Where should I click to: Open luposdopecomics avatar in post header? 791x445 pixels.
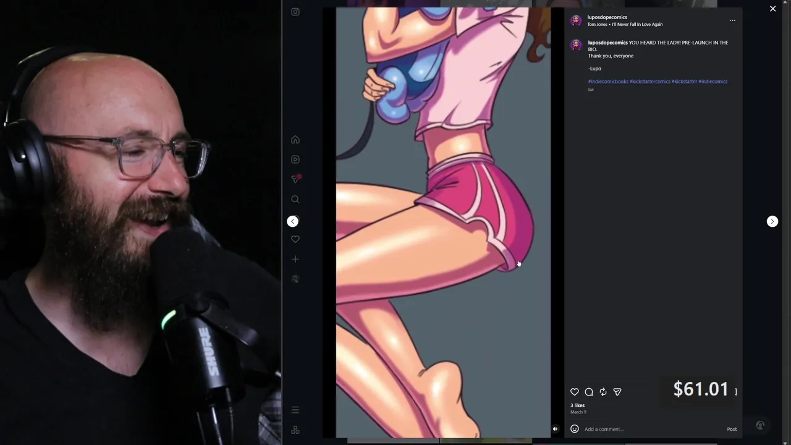(x=576, y=20)
